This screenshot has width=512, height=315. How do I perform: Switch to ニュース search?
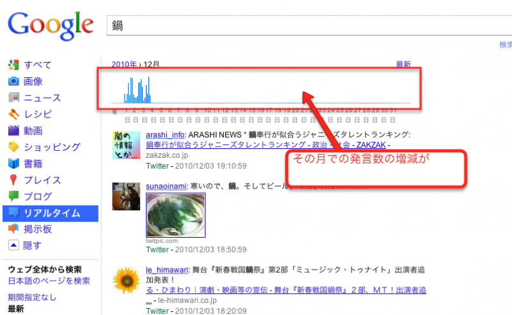[x=42, y=98]
